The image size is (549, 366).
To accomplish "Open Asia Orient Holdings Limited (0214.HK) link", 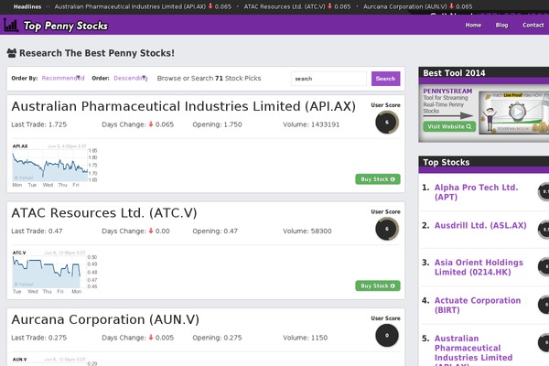I will (x=479, y=267).
